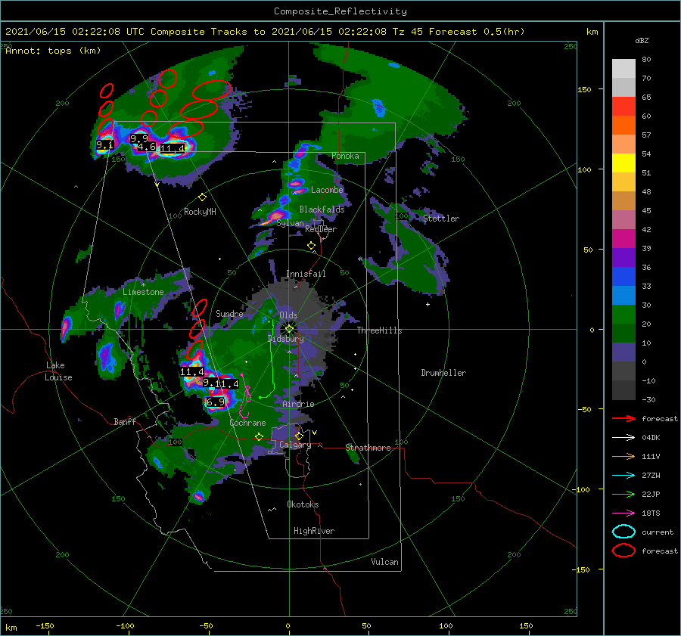This screenshot has width=681, height=636.
Task: Click the yellow 51 dBZ color swatch
Action: 623,163
